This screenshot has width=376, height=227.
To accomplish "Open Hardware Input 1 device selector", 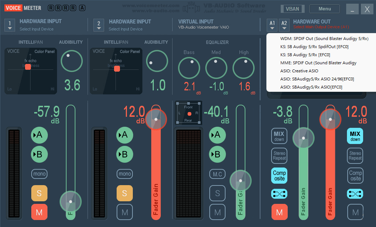I will (x=10, y=25).
